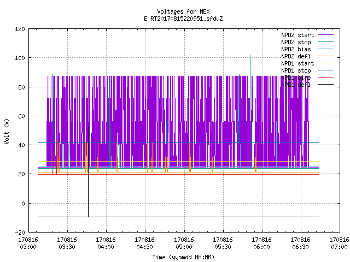Screen dimensions: 350x262
Task: Click the yellow NPD1 start legend line
Action: click(326, 63)
